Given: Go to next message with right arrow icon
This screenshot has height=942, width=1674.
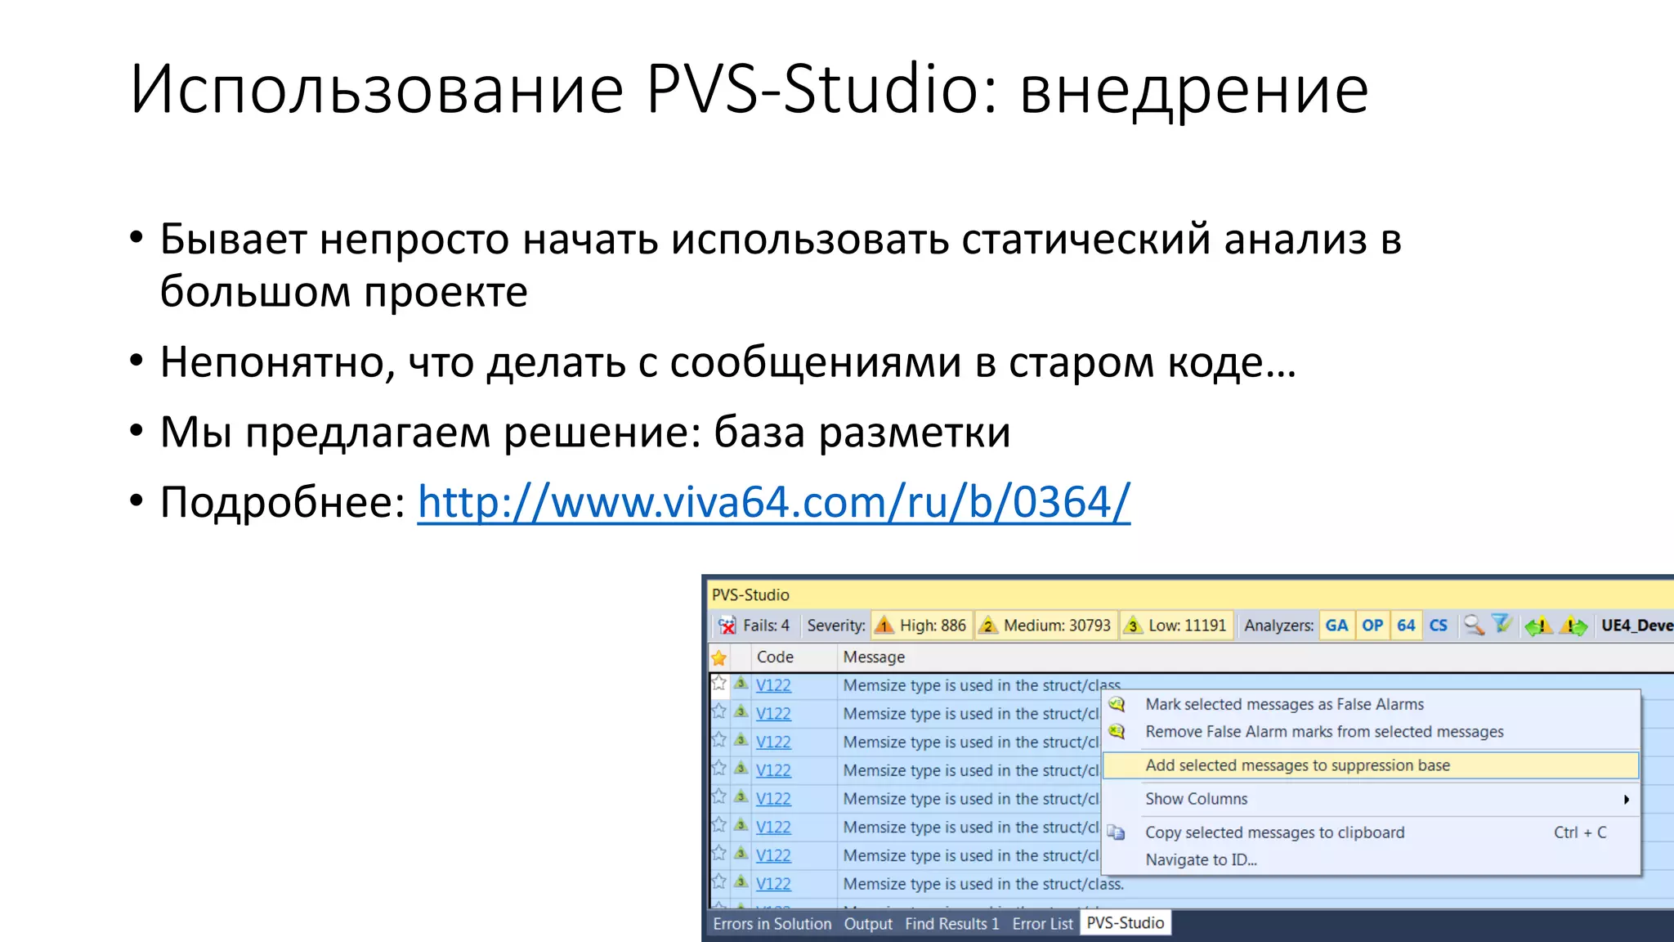Looking at the screenshot, I should [1574, 626].
